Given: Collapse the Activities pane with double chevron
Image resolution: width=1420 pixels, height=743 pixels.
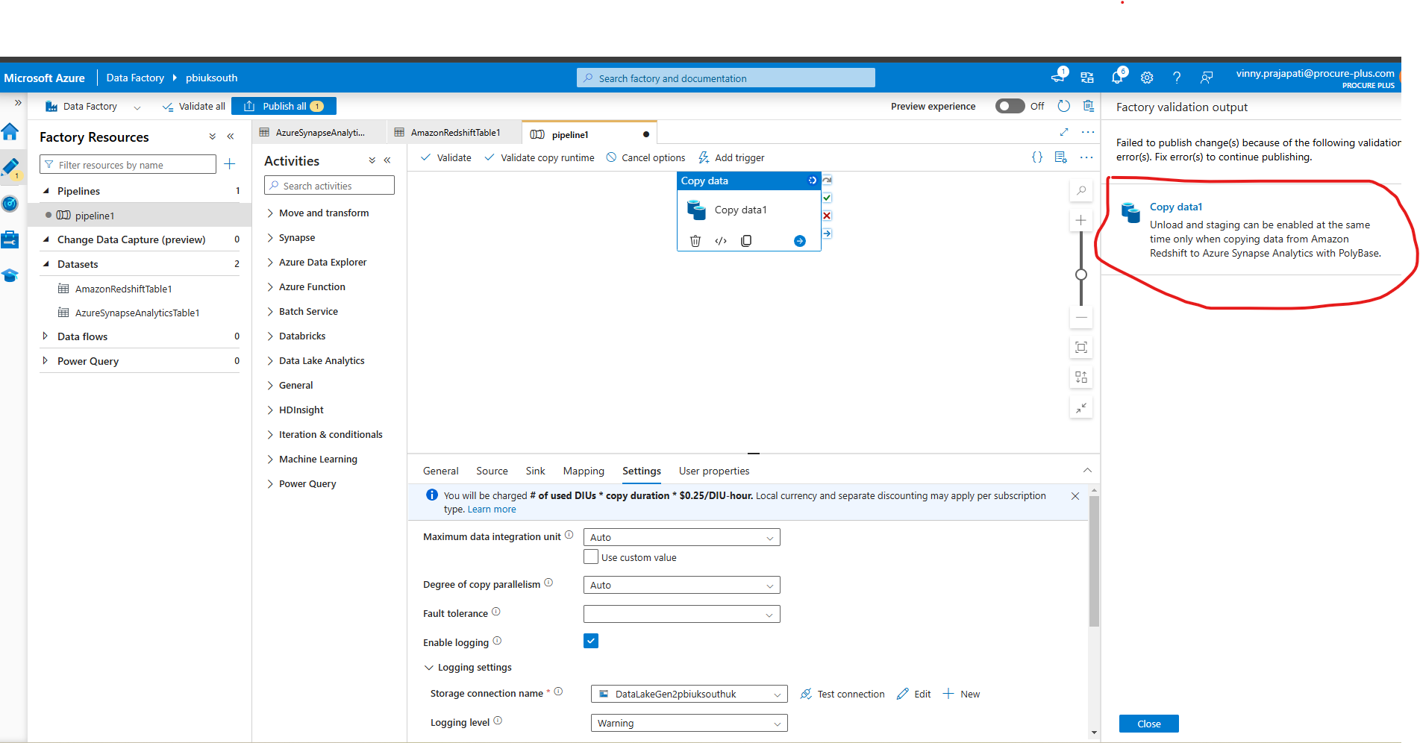Looking at the screenshot, I should [x=387, y=160].
